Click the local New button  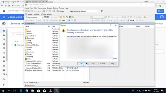point(63,20)
